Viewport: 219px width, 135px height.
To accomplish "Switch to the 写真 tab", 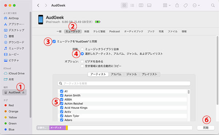I will pyautogui.click(x=161, y=31).
